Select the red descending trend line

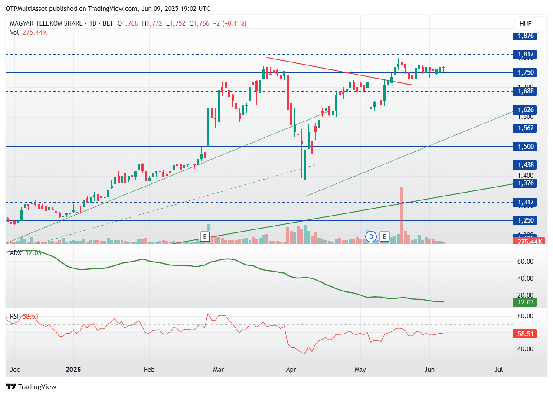pyautogui.click(x=339, y=71)
